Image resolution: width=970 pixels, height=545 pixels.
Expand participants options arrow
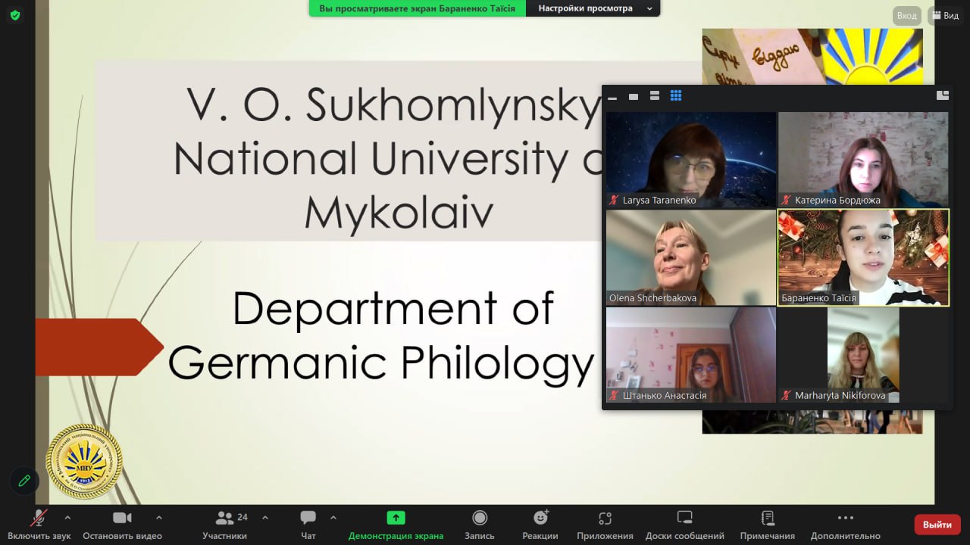(x=264, y=518)
